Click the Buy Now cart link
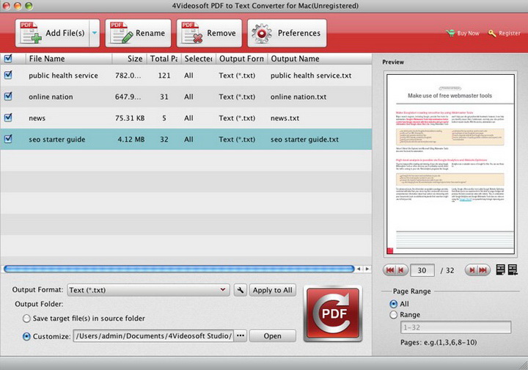Viewport: 528px width, 370px height. point(462,33)
